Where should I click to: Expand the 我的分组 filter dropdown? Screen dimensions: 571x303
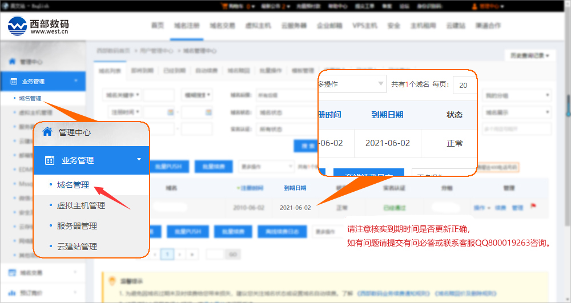516,95
